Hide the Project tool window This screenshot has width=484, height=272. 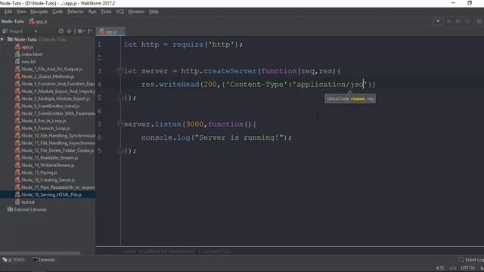90,31
